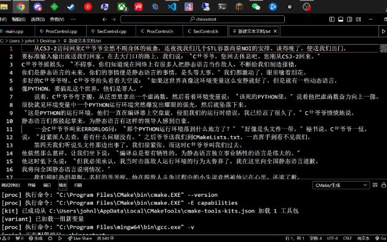
Task: Go back using the navigation arrow
Action: 105,19
